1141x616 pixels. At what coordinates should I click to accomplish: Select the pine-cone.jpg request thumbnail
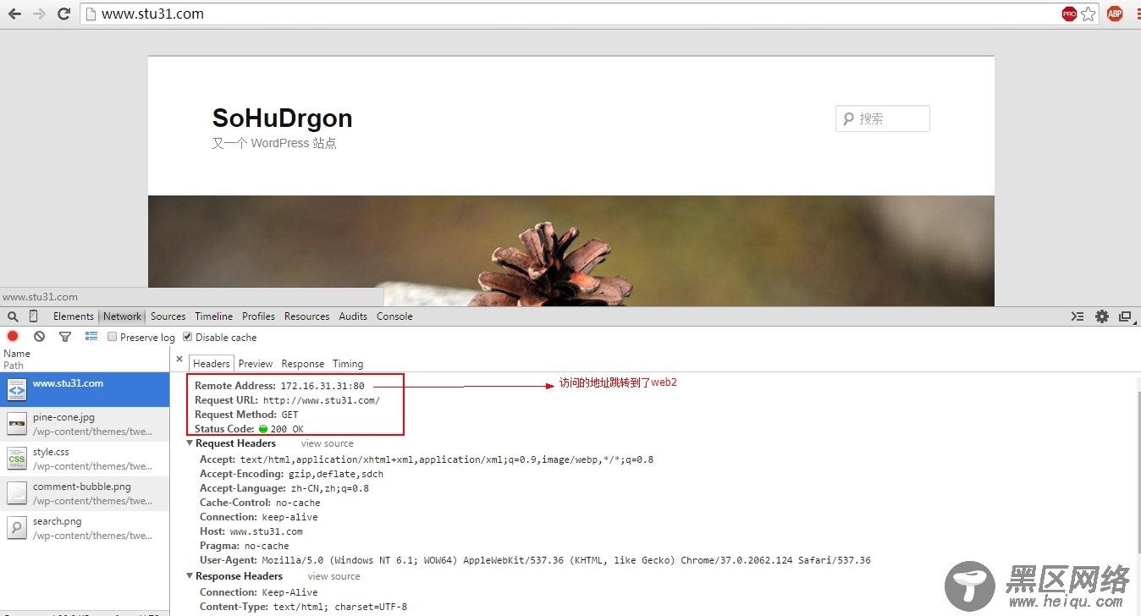pos(17,424)
